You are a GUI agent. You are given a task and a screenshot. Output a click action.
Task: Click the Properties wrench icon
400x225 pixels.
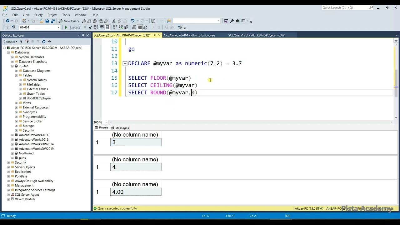click(232, 21)
